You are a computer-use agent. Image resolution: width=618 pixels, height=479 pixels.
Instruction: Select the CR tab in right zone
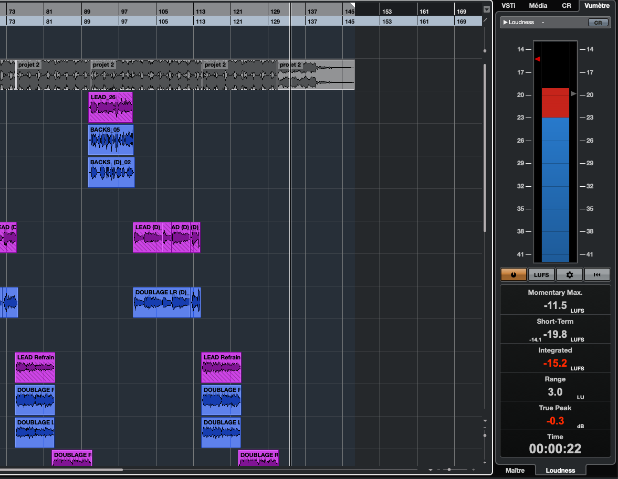pos(567,6)
